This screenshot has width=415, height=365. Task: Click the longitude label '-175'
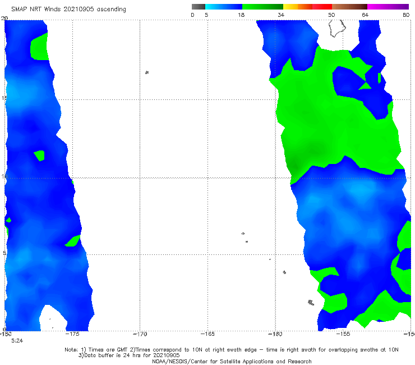72,334
